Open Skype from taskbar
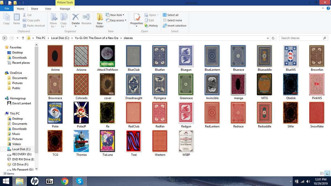This screenshot has height=186, width=331. coord(80,181)
